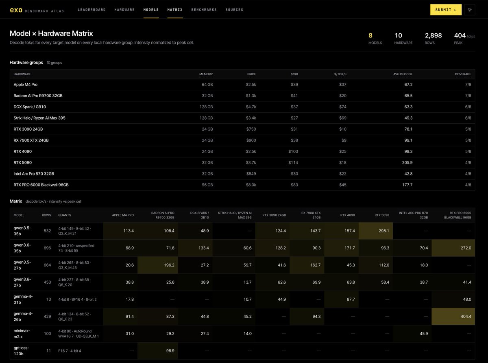Click the gemma-4-26b model name
Viewport: 488px width, 363px height.
(23, 316)
